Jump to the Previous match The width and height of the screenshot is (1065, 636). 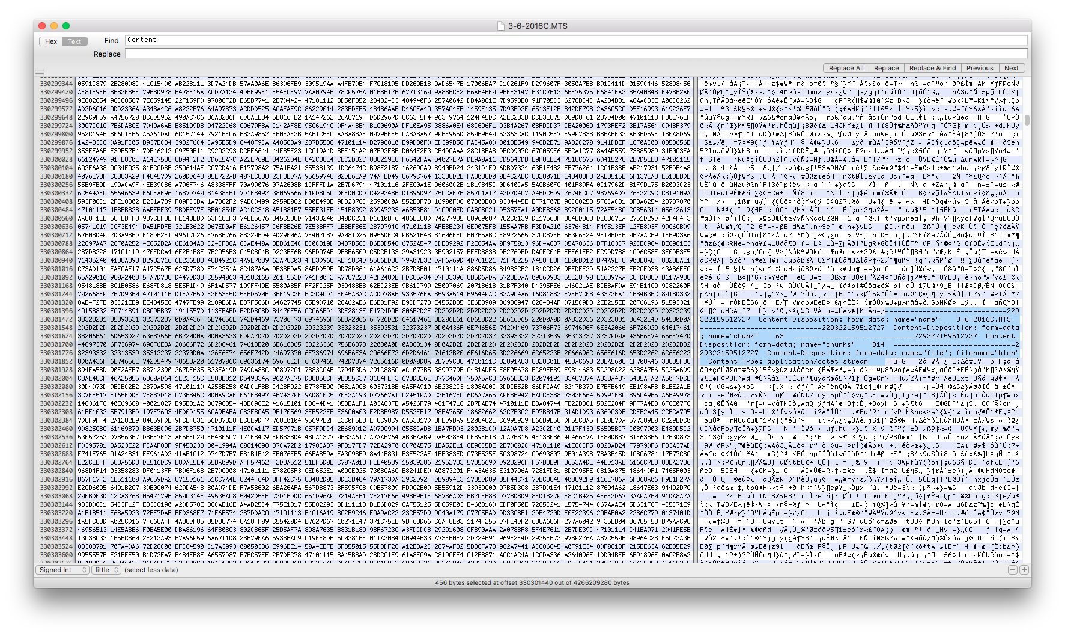coord(979,68)
